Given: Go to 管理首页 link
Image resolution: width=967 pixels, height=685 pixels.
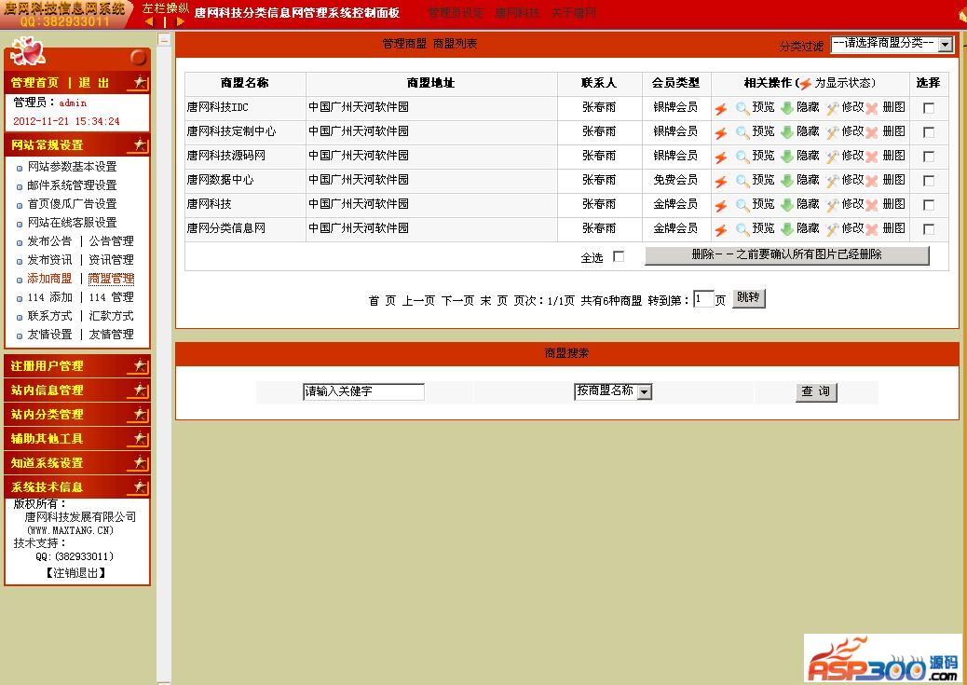Looking at the screenshot, I should (34, 83).
